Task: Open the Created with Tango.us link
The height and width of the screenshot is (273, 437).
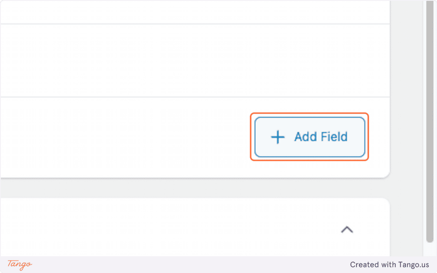Action: click(389, 264)
